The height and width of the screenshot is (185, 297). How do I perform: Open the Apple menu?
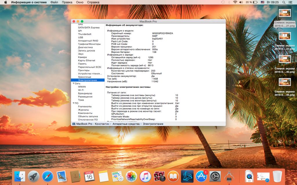(x=5, y=2)
